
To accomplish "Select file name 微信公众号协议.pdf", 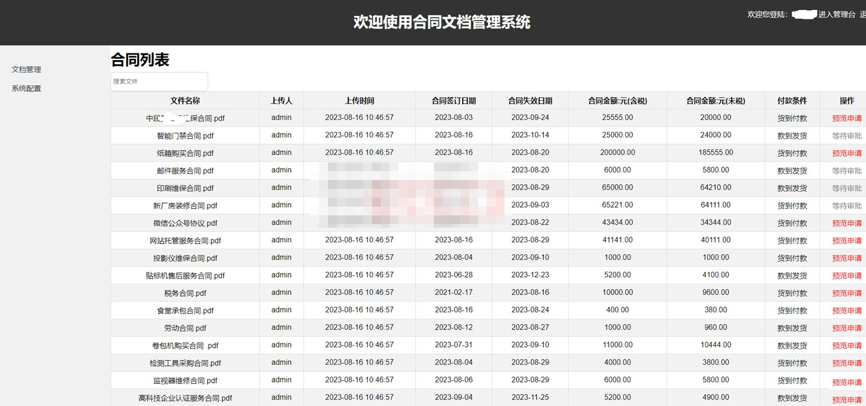I will click(185, 223).
